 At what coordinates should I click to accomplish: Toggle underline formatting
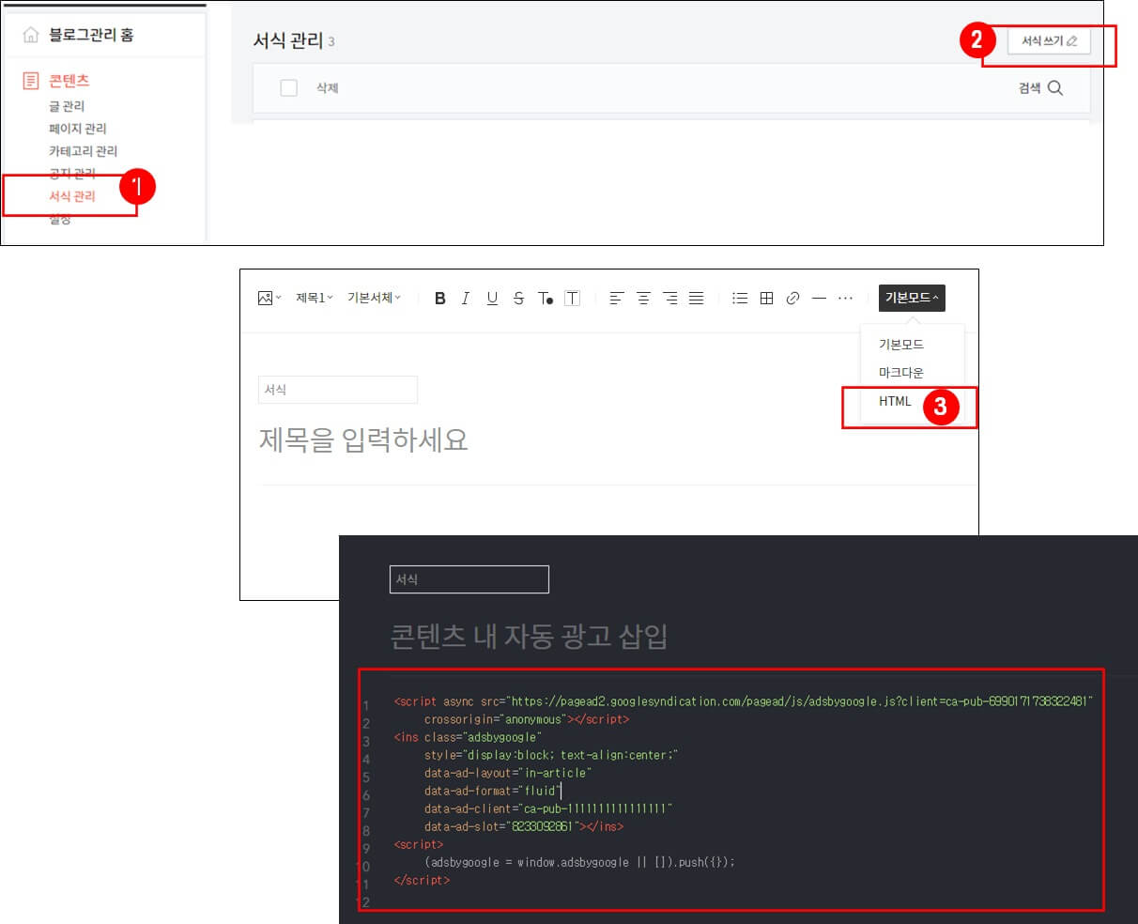click(x=492, y=298)
